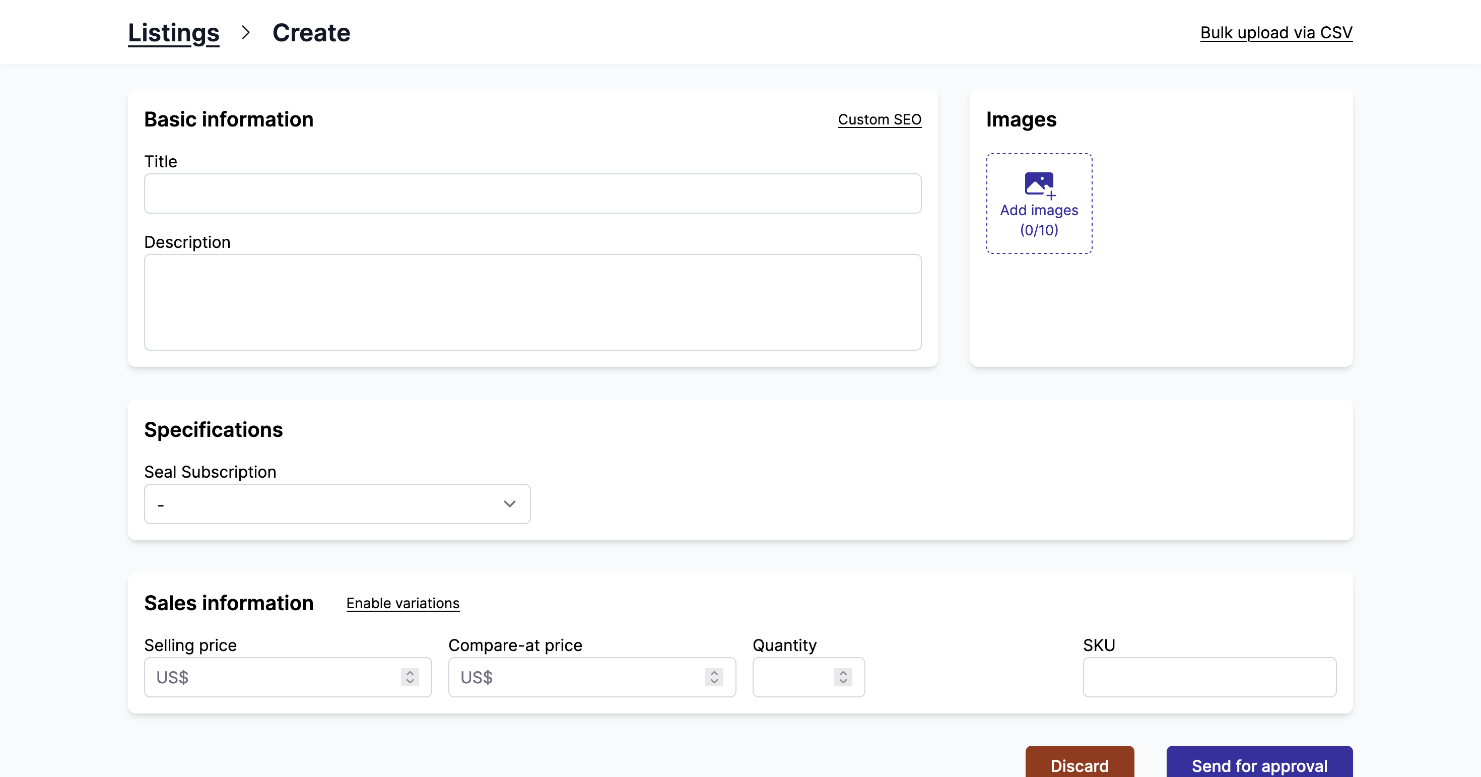Click the Compare-at price US$ field

point(575,677)
